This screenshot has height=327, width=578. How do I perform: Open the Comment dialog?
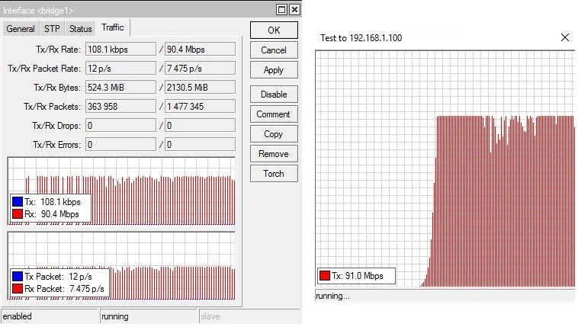coord(273,114)
